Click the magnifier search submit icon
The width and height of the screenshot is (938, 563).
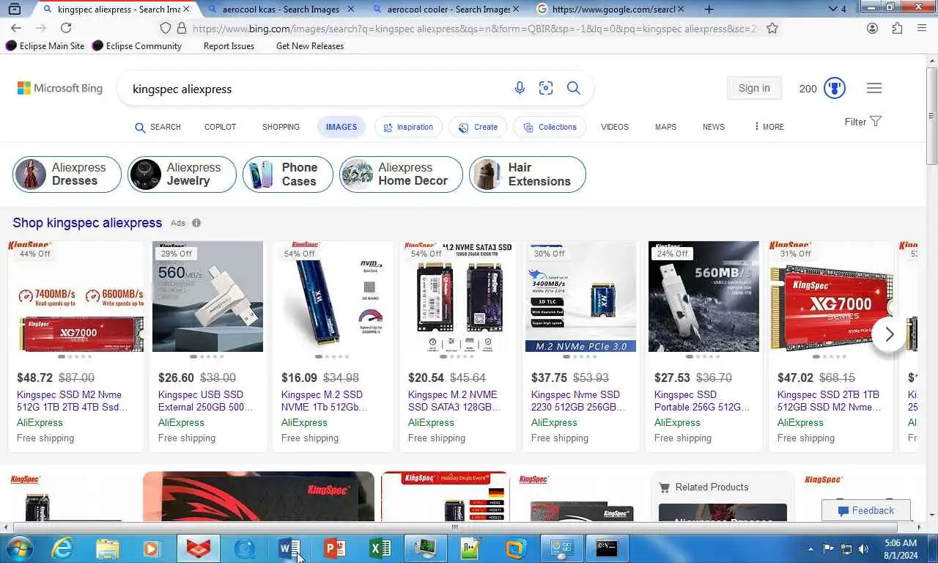(x=574, y=88)
